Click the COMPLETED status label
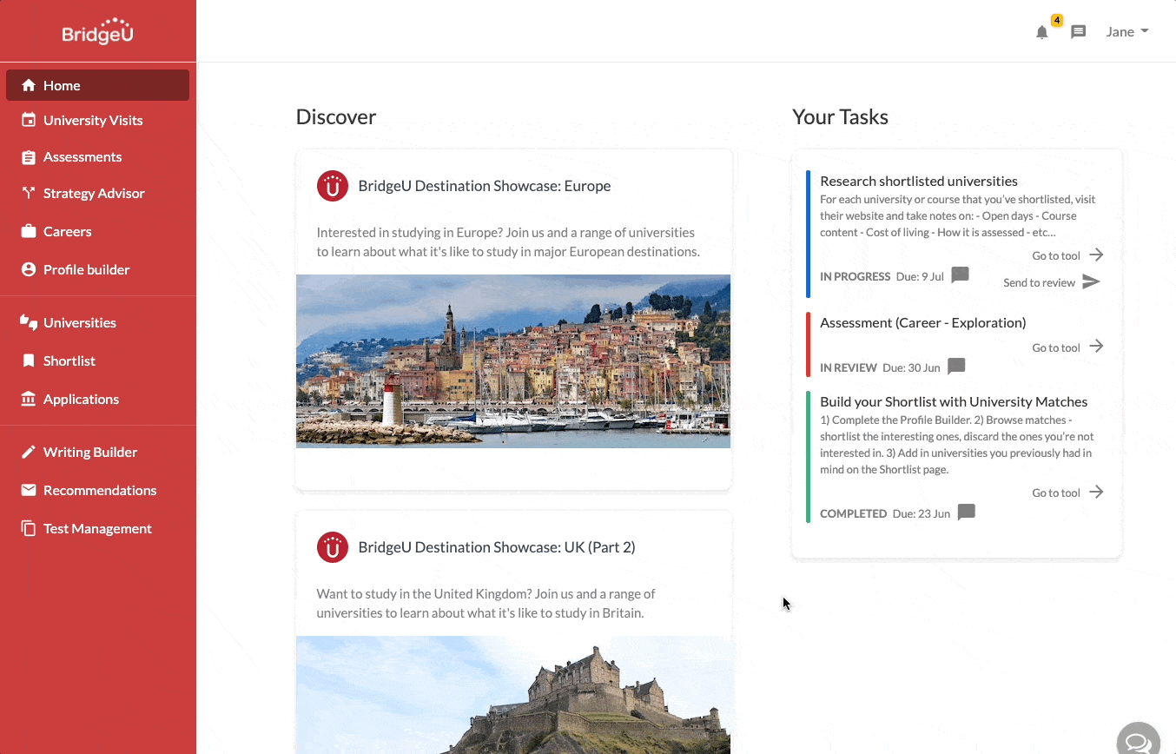 pos(853,513)
